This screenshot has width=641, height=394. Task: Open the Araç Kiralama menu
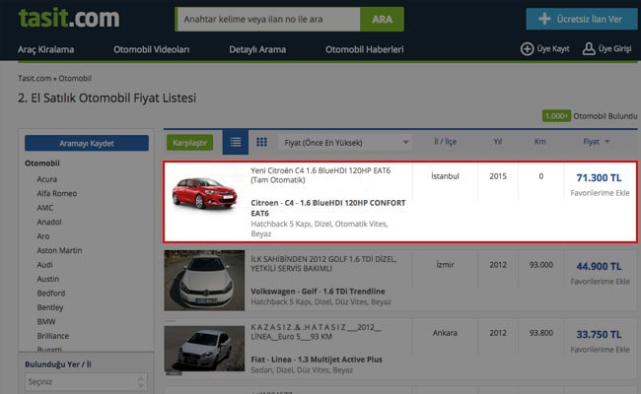click(x=45, y=49)
